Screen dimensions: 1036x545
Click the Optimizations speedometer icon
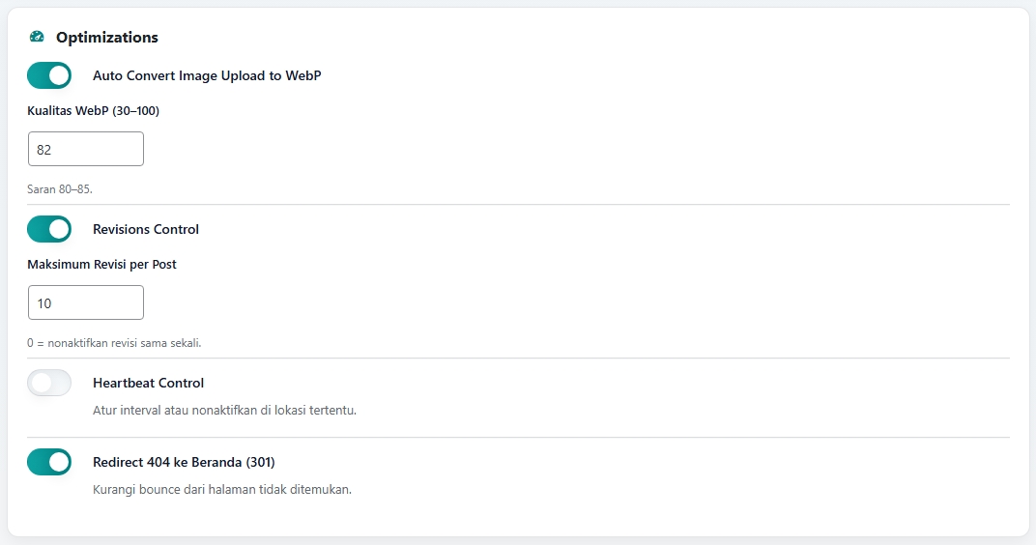[37, 37]
